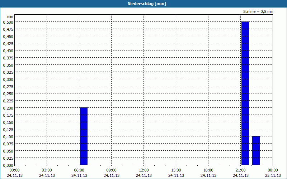Click the 09:00 time axis label
This screenshot has width=287, height=179.
click(x=112, y=170)
